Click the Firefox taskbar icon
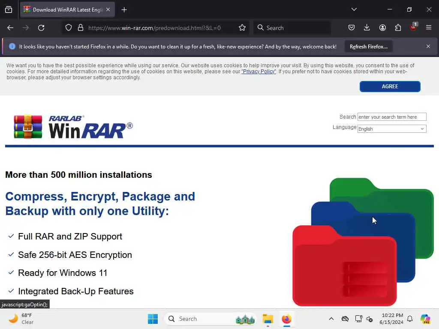Screen dimensions: 439x329 287,319
